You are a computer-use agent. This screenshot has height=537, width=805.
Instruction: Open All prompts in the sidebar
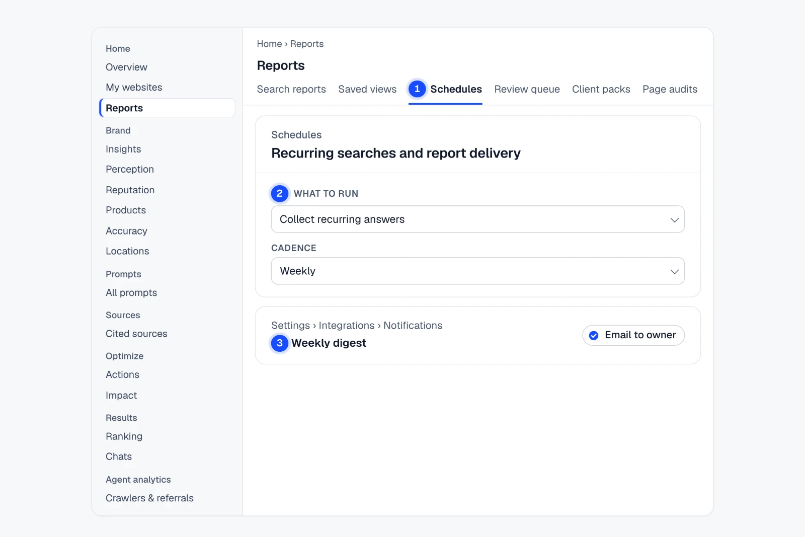[x=131, y=293]
